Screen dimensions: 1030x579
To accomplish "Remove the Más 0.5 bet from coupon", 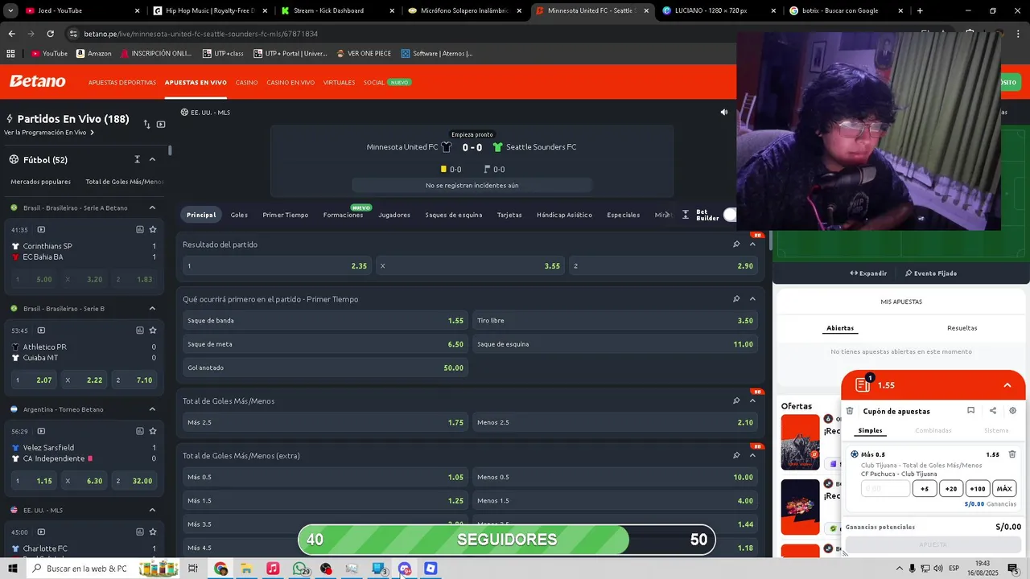I will (x=1012, y=454).
